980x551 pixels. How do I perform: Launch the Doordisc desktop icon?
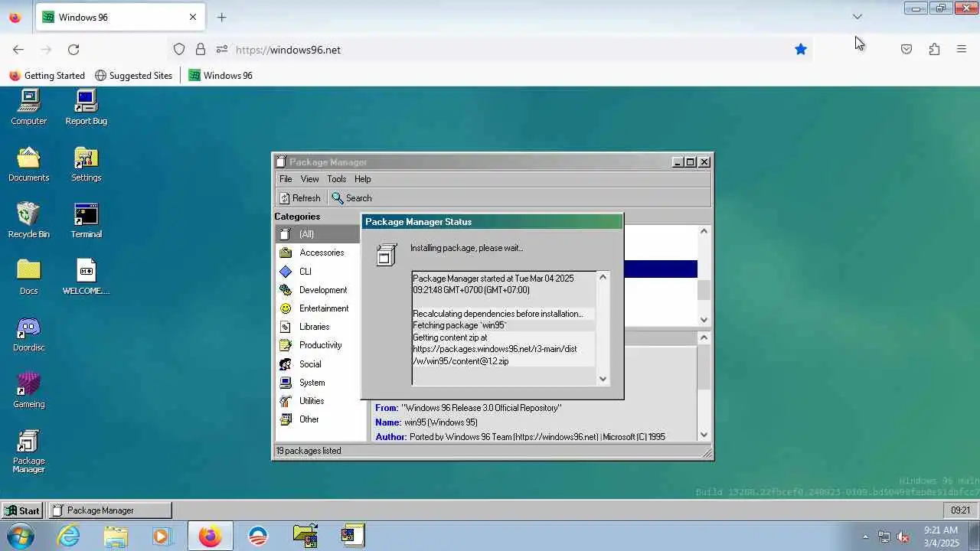[29, 334]
